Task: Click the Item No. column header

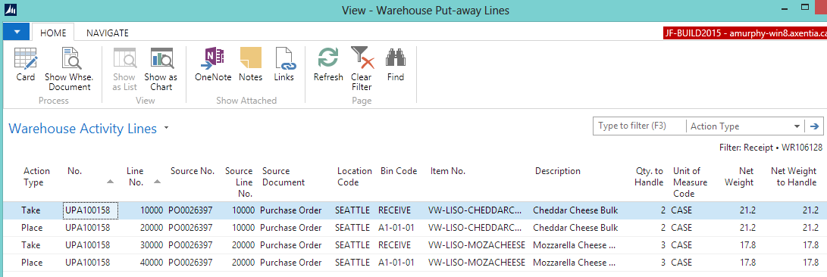Action: click(x=448, y=171)
